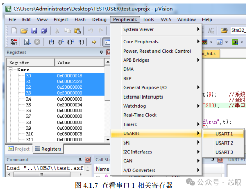Run to cursor line icon
This screenshot has height=192, width=249.
point(81,42)
